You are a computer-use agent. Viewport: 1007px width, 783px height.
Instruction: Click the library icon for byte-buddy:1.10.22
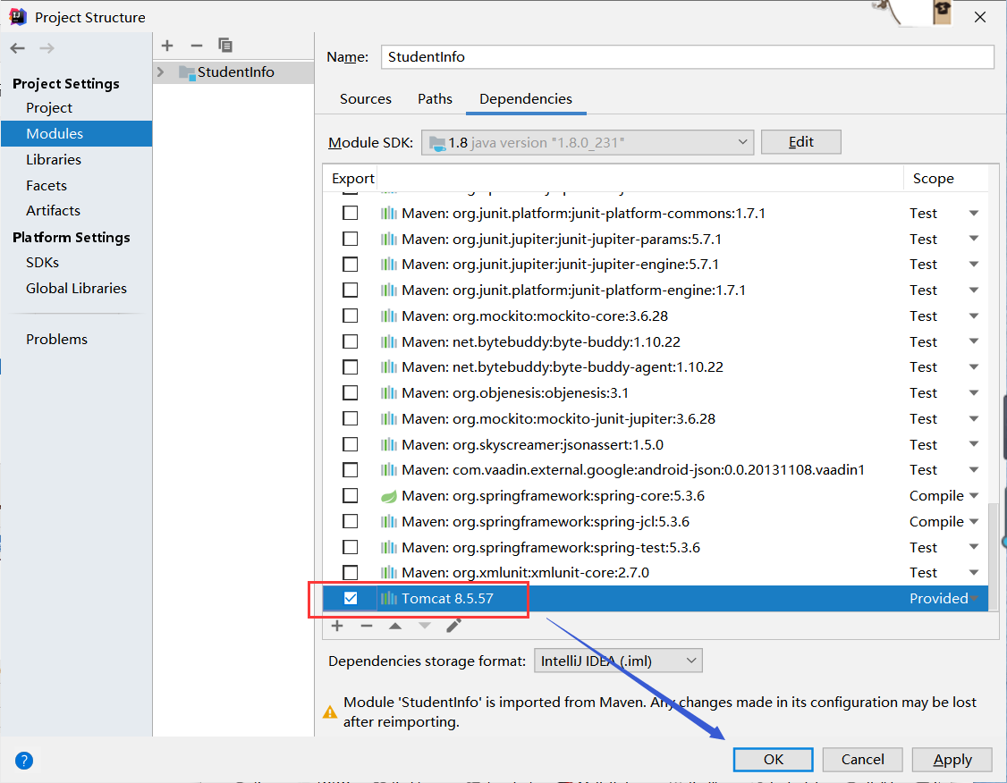click(388, 342)
